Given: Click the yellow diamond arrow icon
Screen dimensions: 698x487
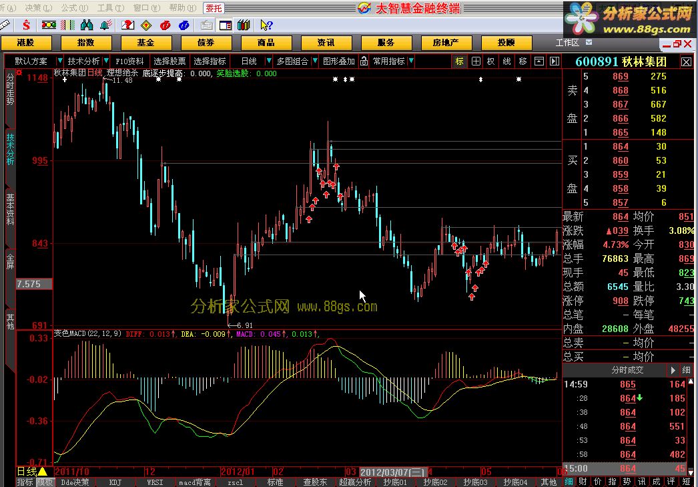Looking at the screenshot, I should 146,25.
